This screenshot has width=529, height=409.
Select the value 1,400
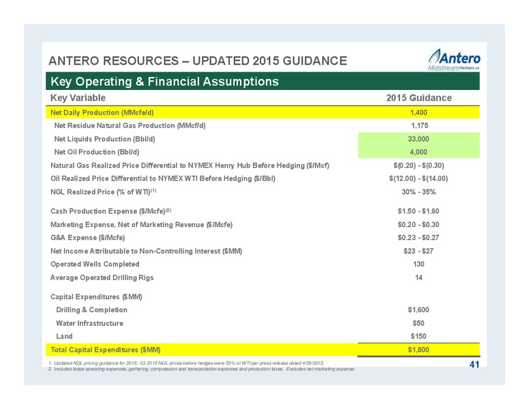(x=419, y=112)
